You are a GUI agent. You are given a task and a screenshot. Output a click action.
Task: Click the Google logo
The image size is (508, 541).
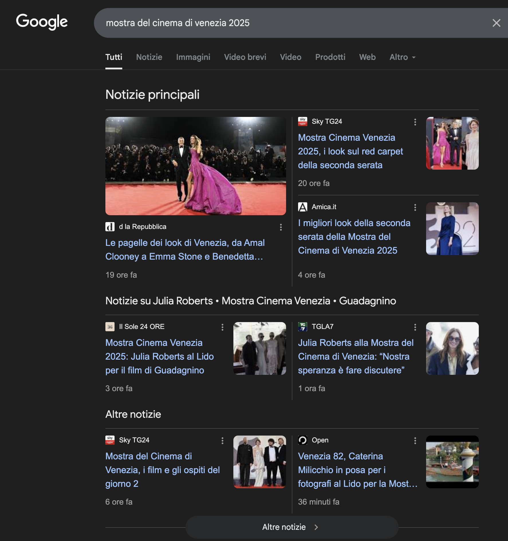(x=42, y=22)
